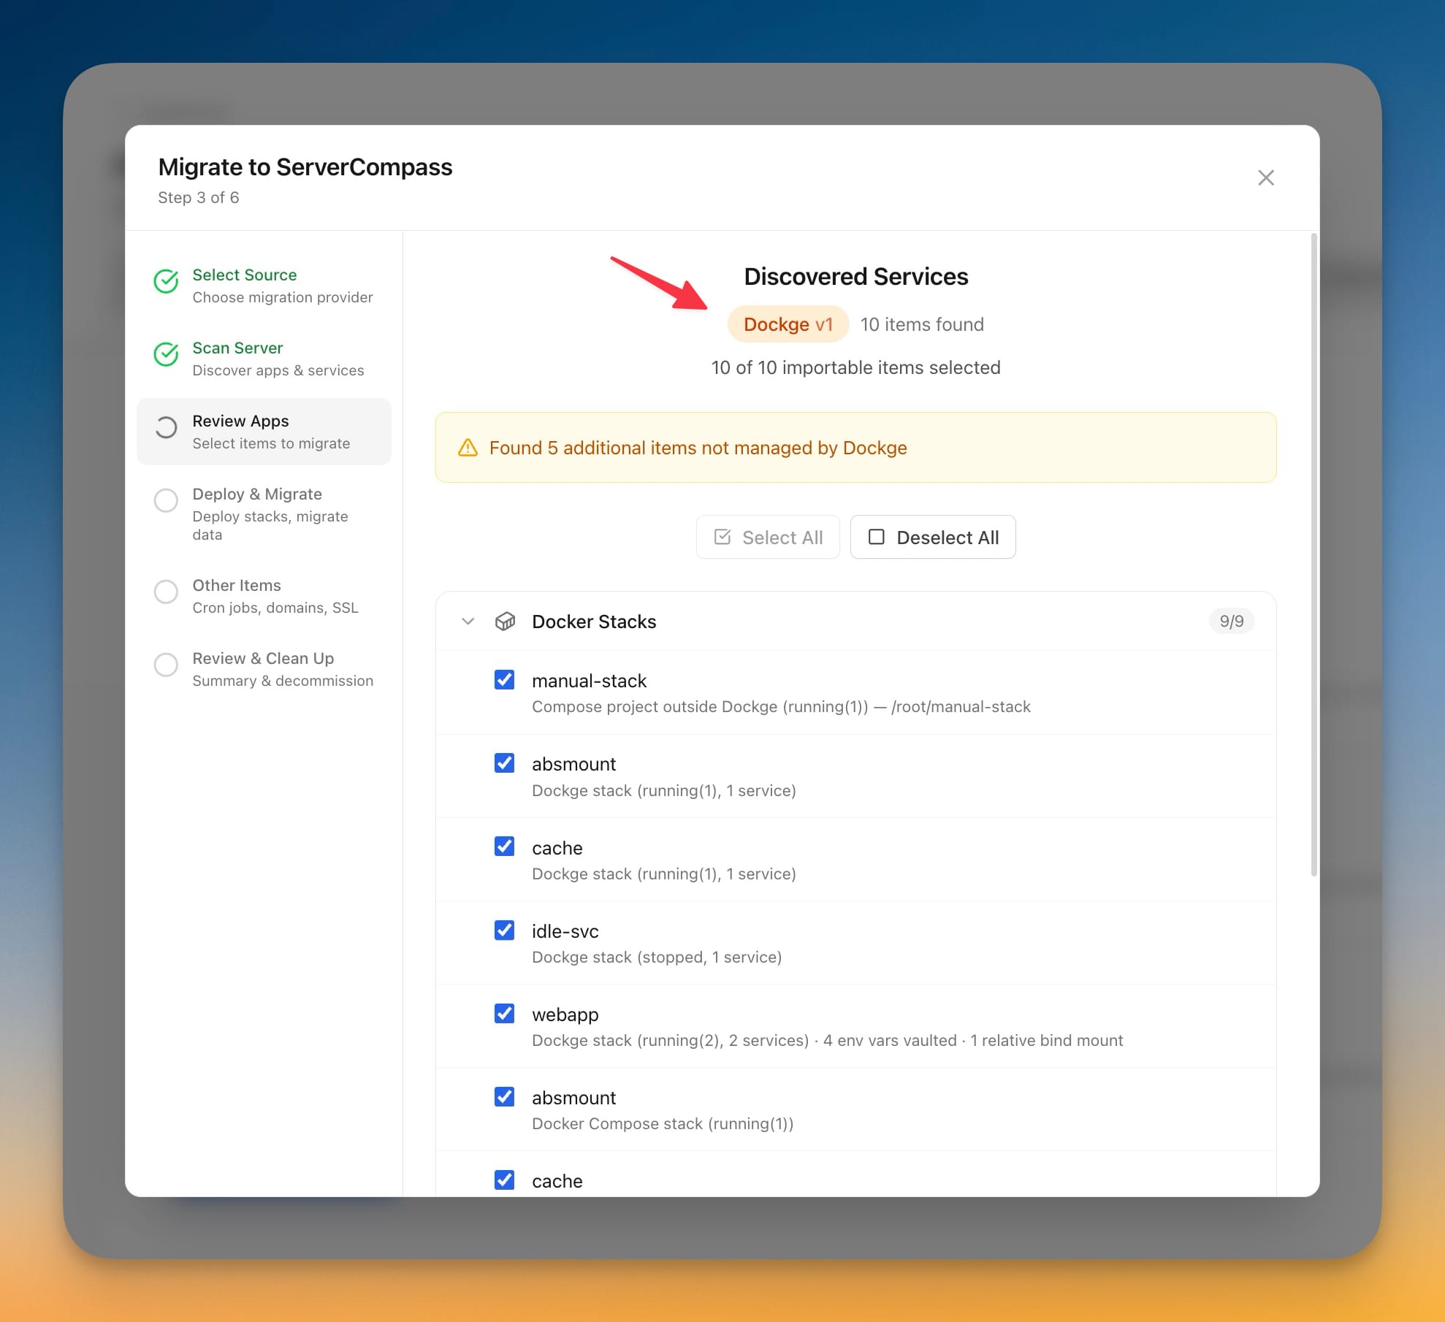
Task: Click 'Docker Compose stack (running(1))' text
Action: pos(663,1124)
